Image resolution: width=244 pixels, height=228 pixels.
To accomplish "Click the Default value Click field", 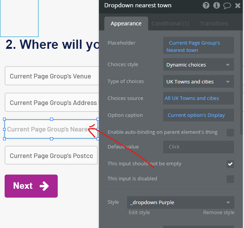I will pos(198,147).
